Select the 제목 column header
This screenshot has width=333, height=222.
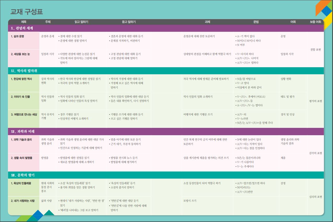[24, 22]
